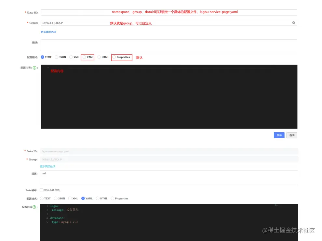
Task: Select HTML format in the upper form
Action: click(99, 57)
